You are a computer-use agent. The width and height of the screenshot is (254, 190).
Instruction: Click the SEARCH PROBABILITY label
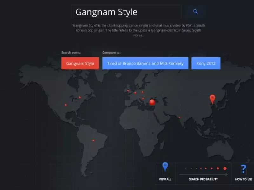click(x=203, y=179)
